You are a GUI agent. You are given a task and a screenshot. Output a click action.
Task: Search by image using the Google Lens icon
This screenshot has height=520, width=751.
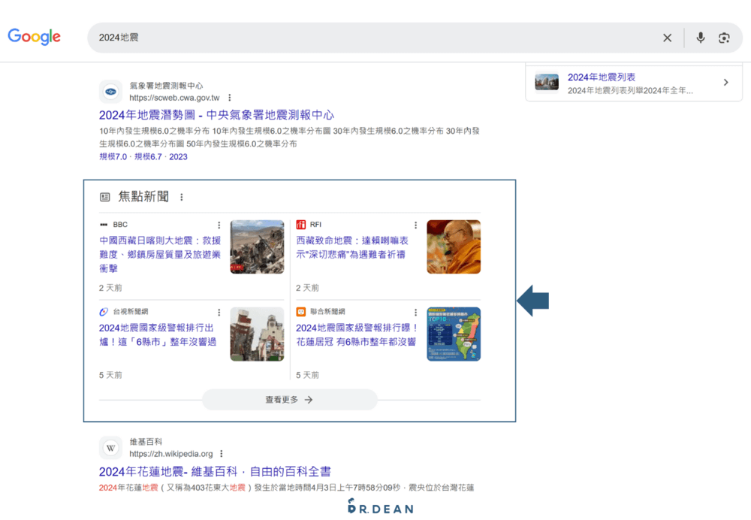click(x=722, y=37)
